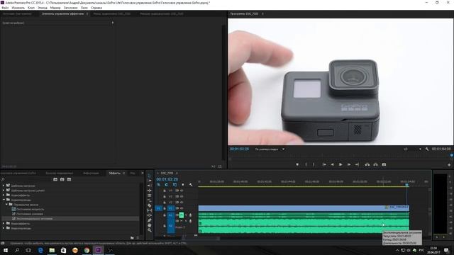Select the Hand tool

pyautogui.click(x=150, y=225)
